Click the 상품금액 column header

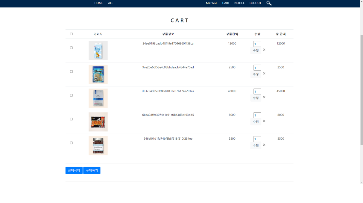(232, 34)
